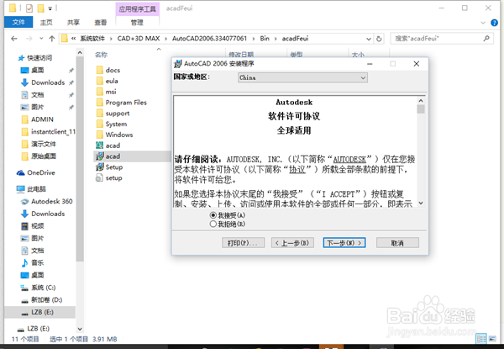Expand the ribbon with the chevron
This screenshot has width=504, height=349.
coord(483,23)
